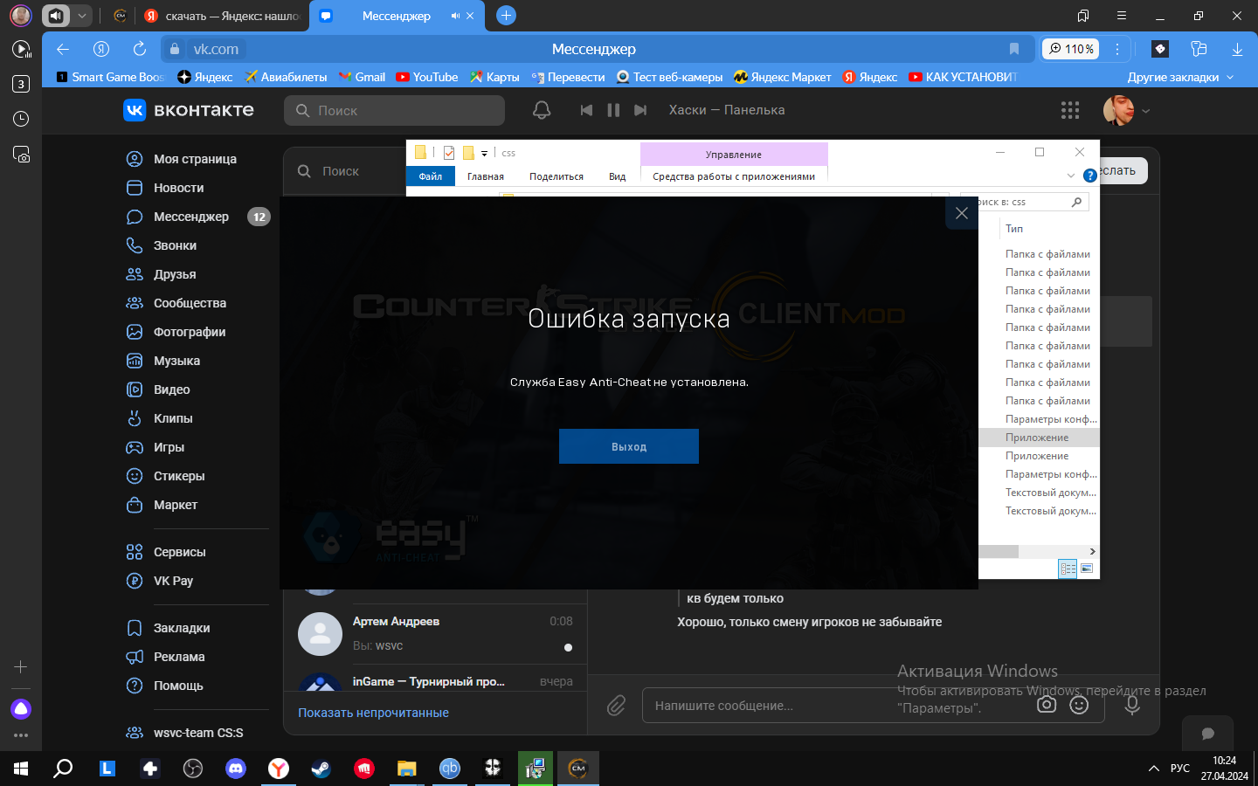The height and width of the screenshot is (786, 1258).
Task: Type in 'Напишите сообщение' field
Action: point(830,706)
